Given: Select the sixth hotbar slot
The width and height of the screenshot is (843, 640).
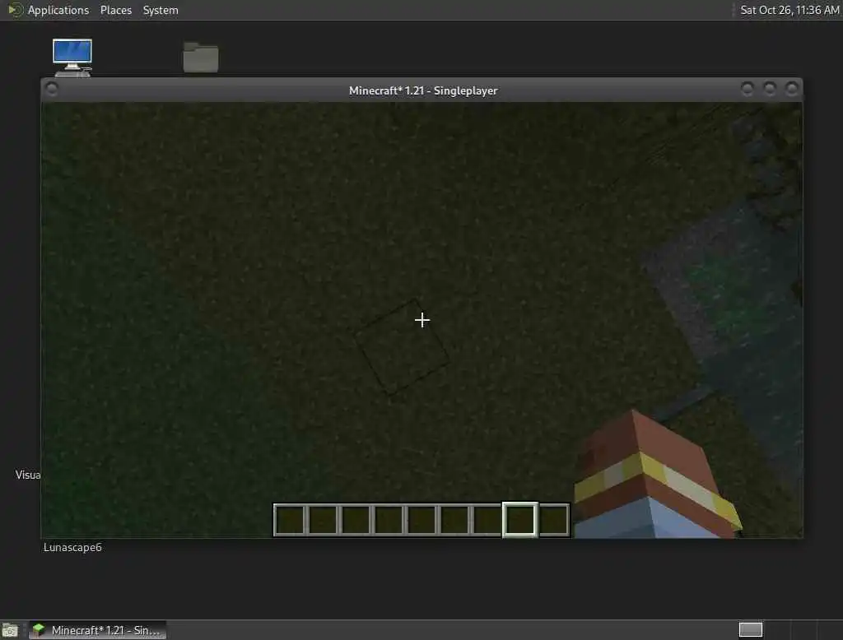Looking at the screenshot, I should point(454,520).
